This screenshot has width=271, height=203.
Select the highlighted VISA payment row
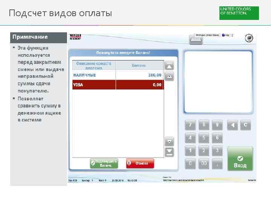pos(118,85)
